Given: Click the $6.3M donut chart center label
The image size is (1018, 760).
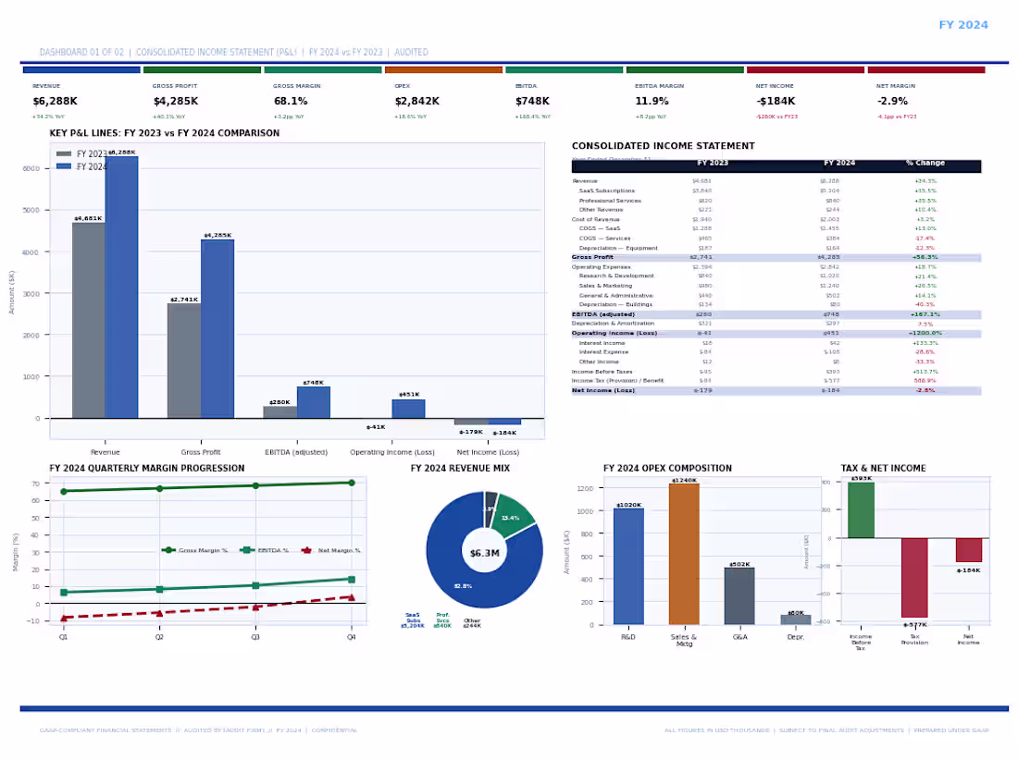Looking at the screenshot, I should (x=484, y=553).
